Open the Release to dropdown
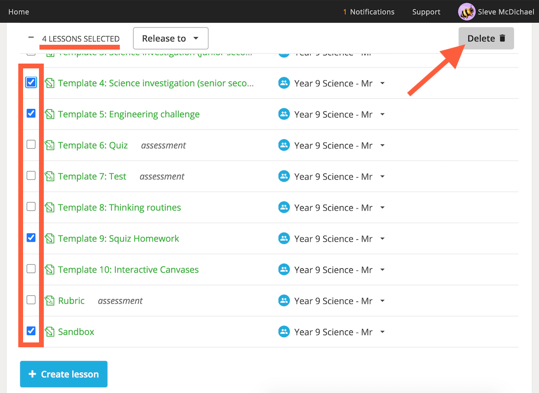The image size is (539, 393). pos(170,38)
